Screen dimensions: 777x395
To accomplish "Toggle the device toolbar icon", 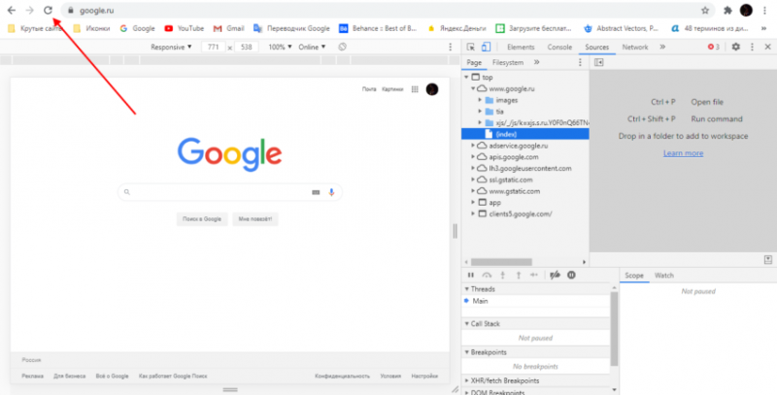I will point(487,47).
